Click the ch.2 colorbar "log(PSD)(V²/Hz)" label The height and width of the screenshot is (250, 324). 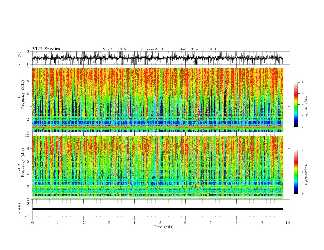[x=306, y=174]
